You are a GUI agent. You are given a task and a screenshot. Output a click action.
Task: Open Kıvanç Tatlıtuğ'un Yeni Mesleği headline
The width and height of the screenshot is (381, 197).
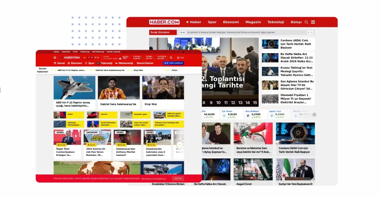[288, 72]
